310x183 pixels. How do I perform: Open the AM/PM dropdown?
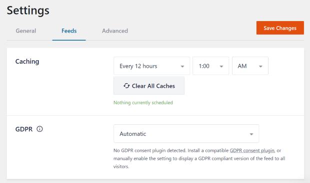tap(250, 66)
